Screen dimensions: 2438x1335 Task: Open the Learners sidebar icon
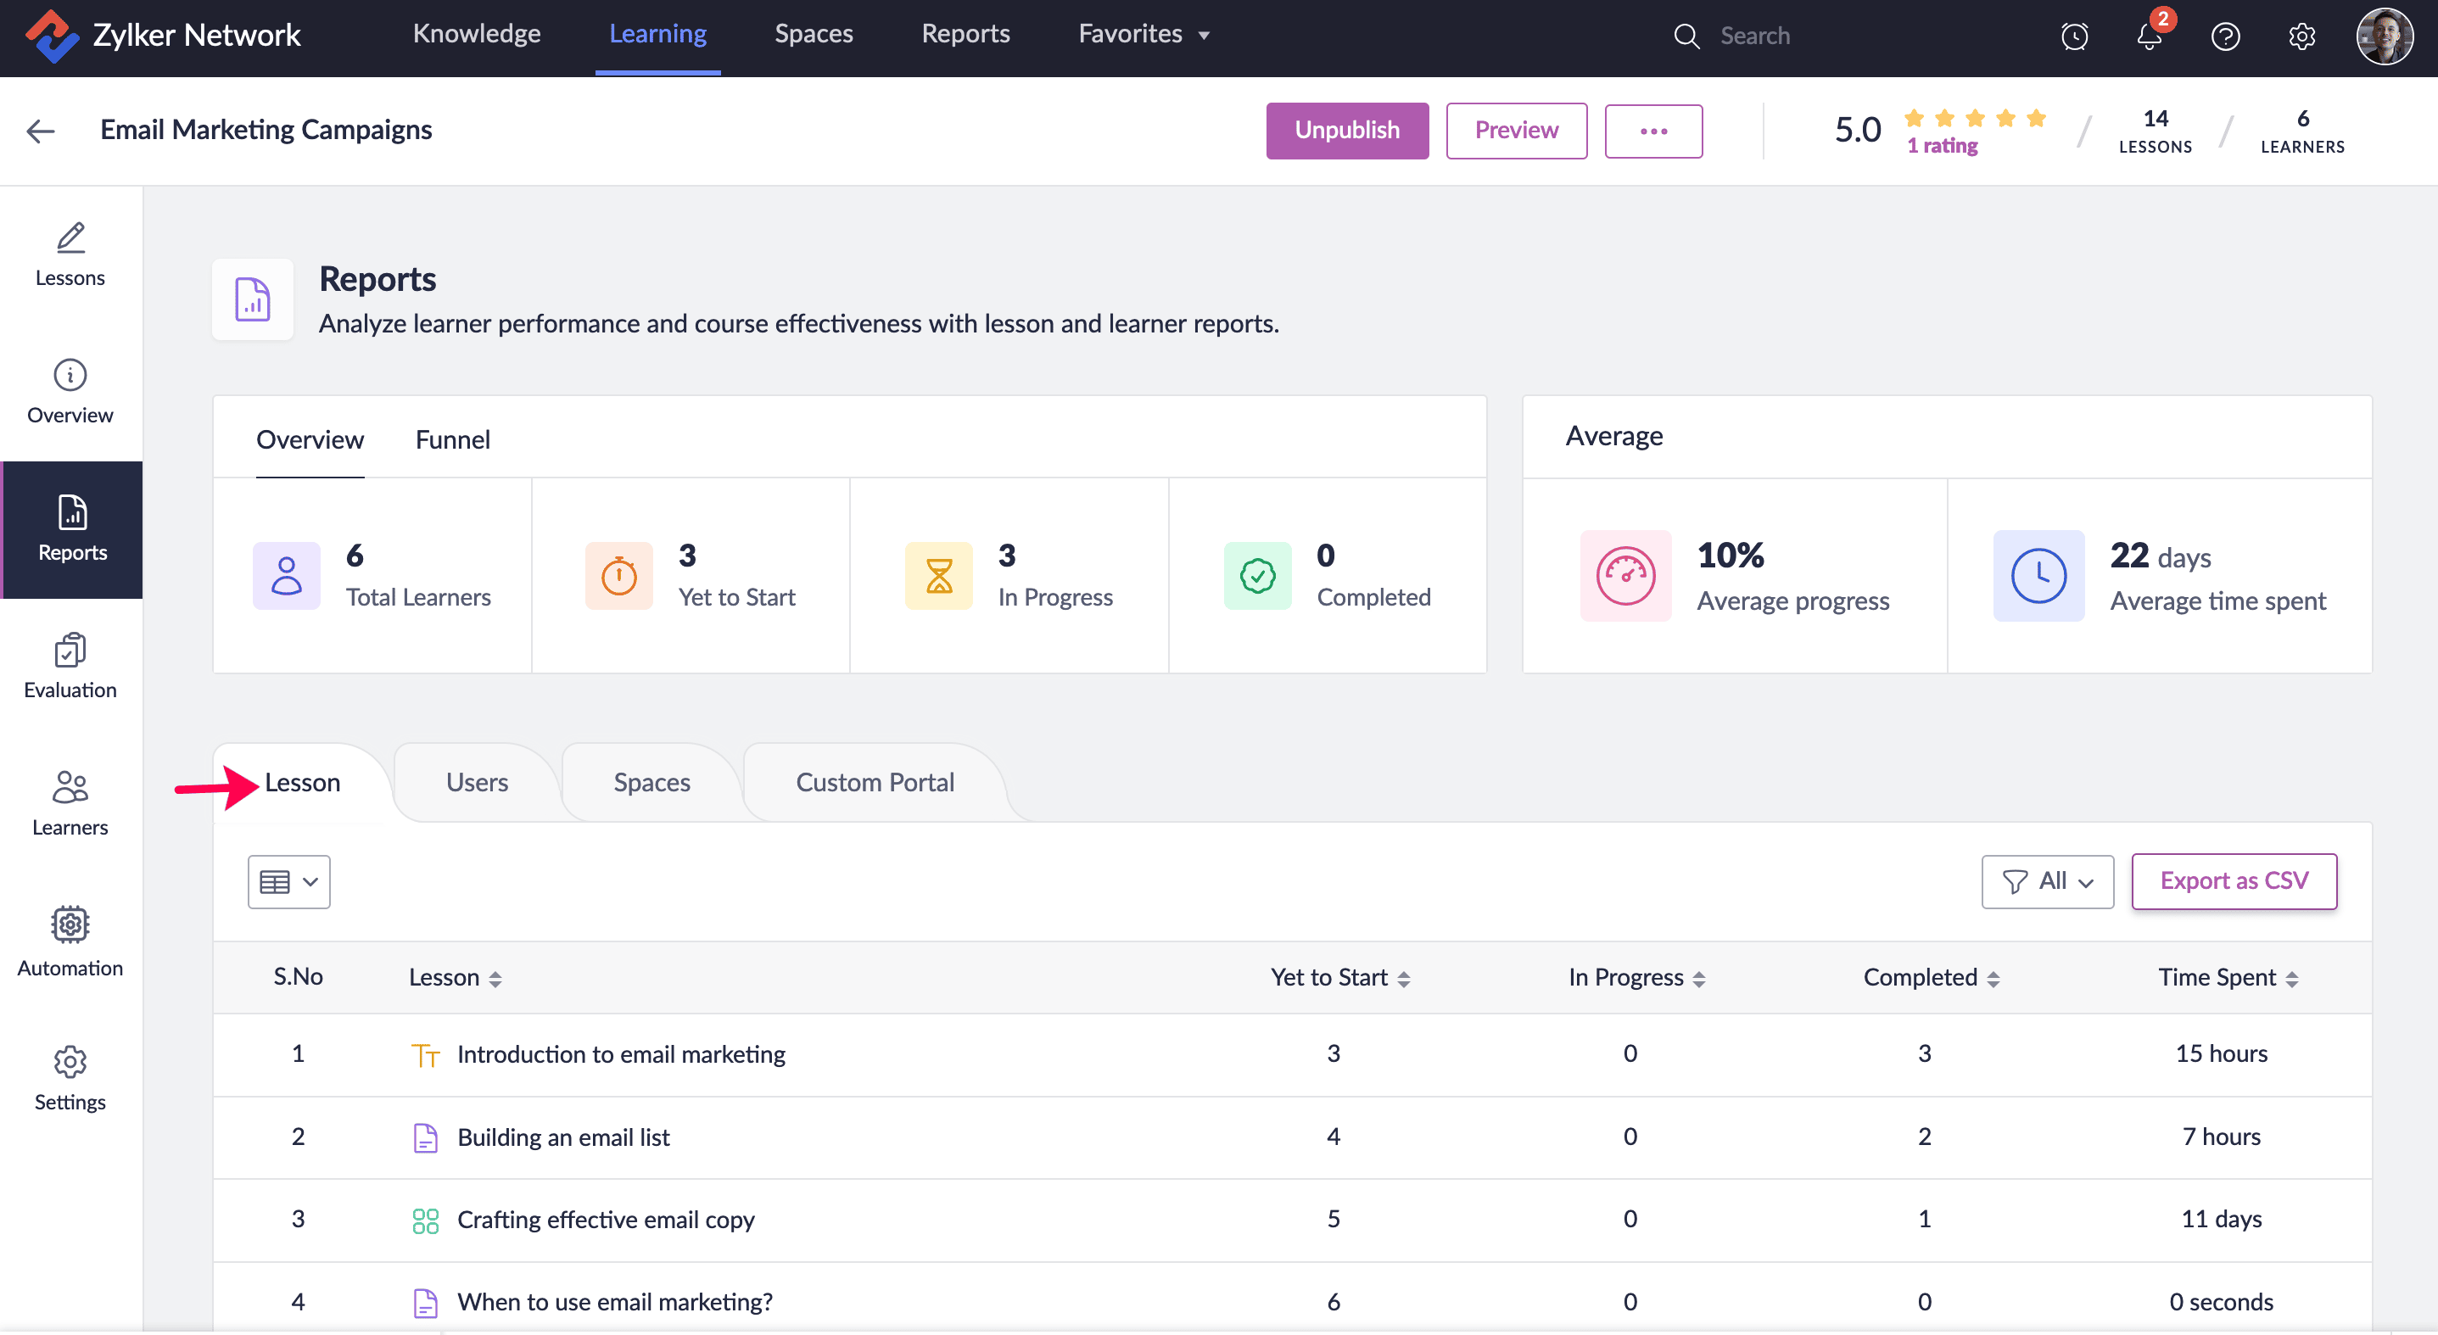point(70,787)
